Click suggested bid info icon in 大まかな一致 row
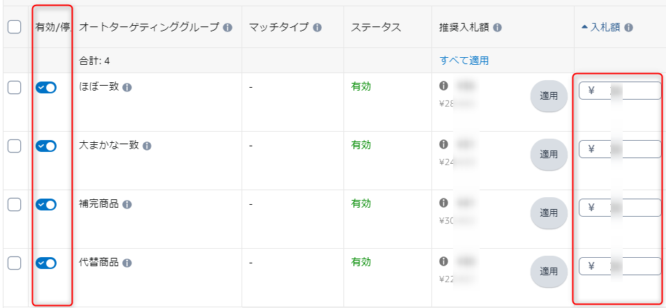 pos(443,144)
